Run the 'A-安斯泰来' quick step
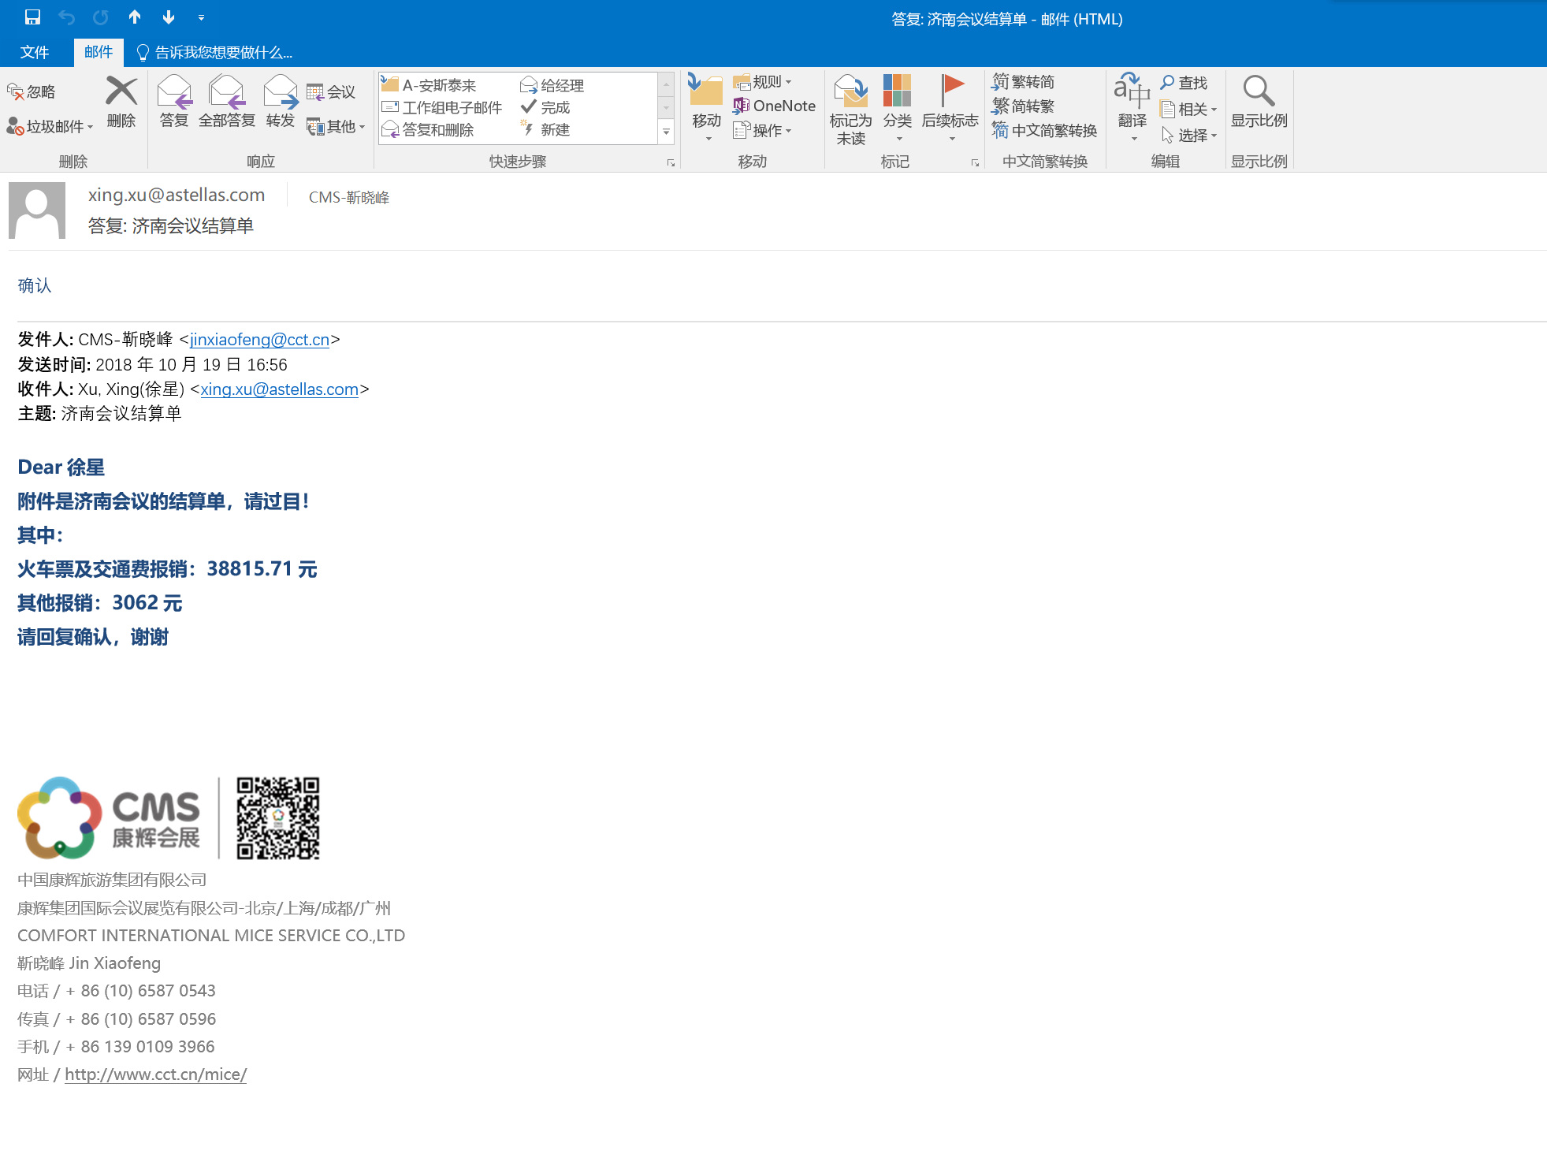1547x1158 pixels. coord(438,85)
